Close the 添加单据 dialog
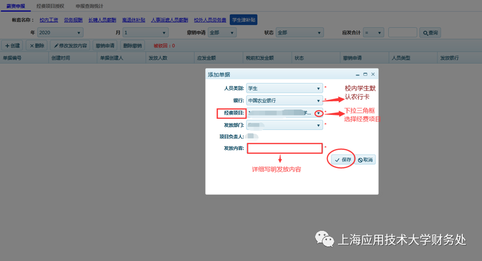 click(373, 74)
